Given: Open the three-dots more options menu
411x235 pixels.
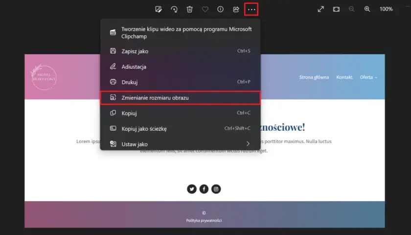Looking at the screenshot, I should pyautogui.click(x=251, y=9).
